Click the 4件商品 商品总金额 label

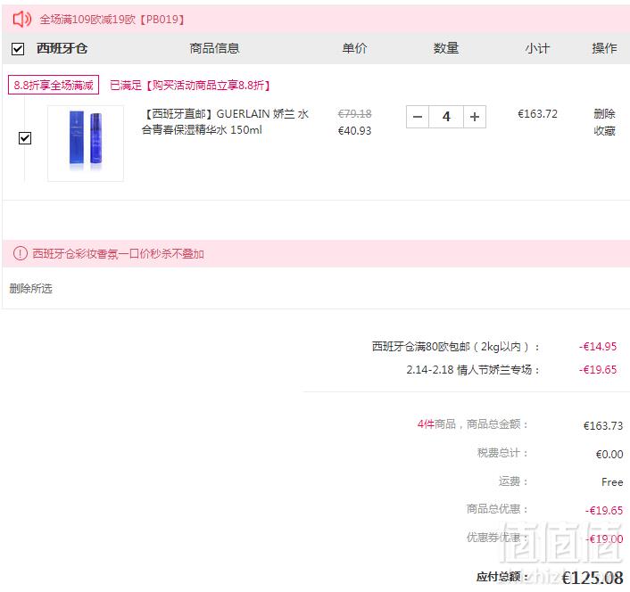pos(472,424)
